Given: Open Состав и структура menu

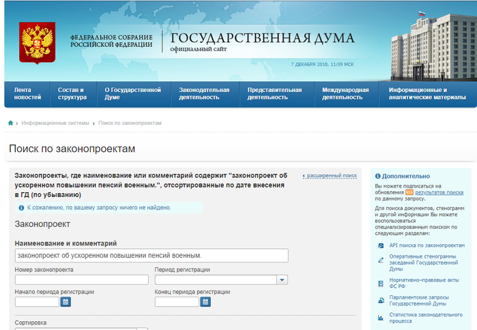Looking at the screenshot, I should point(72,93).
